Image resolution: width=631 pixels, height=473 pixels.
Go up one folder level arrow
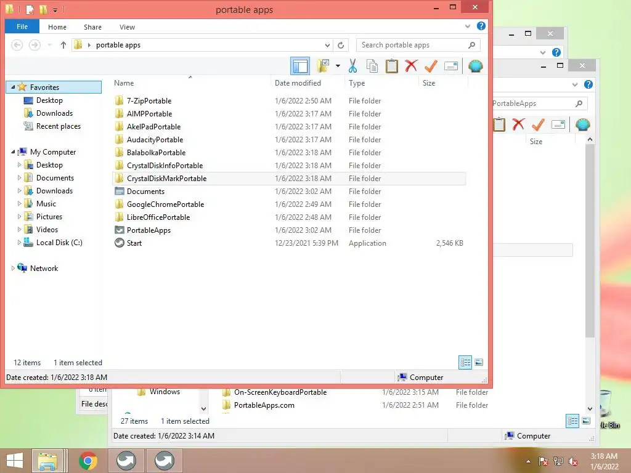[63, 45]
